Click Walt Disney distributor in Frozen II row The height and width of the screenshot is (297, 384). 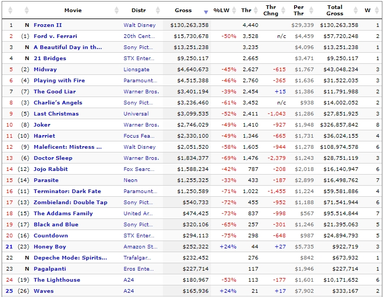[140, 25]
